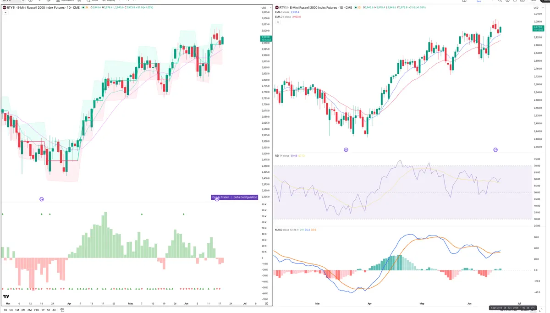Select the YTD time range button
The height and width of the screenshot is (313, 550).
[36, 310]
